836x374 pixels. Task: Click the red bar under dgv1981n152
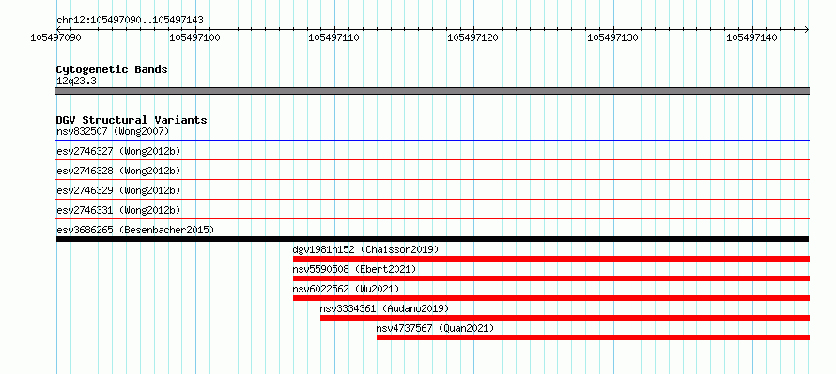click(551, 259)
